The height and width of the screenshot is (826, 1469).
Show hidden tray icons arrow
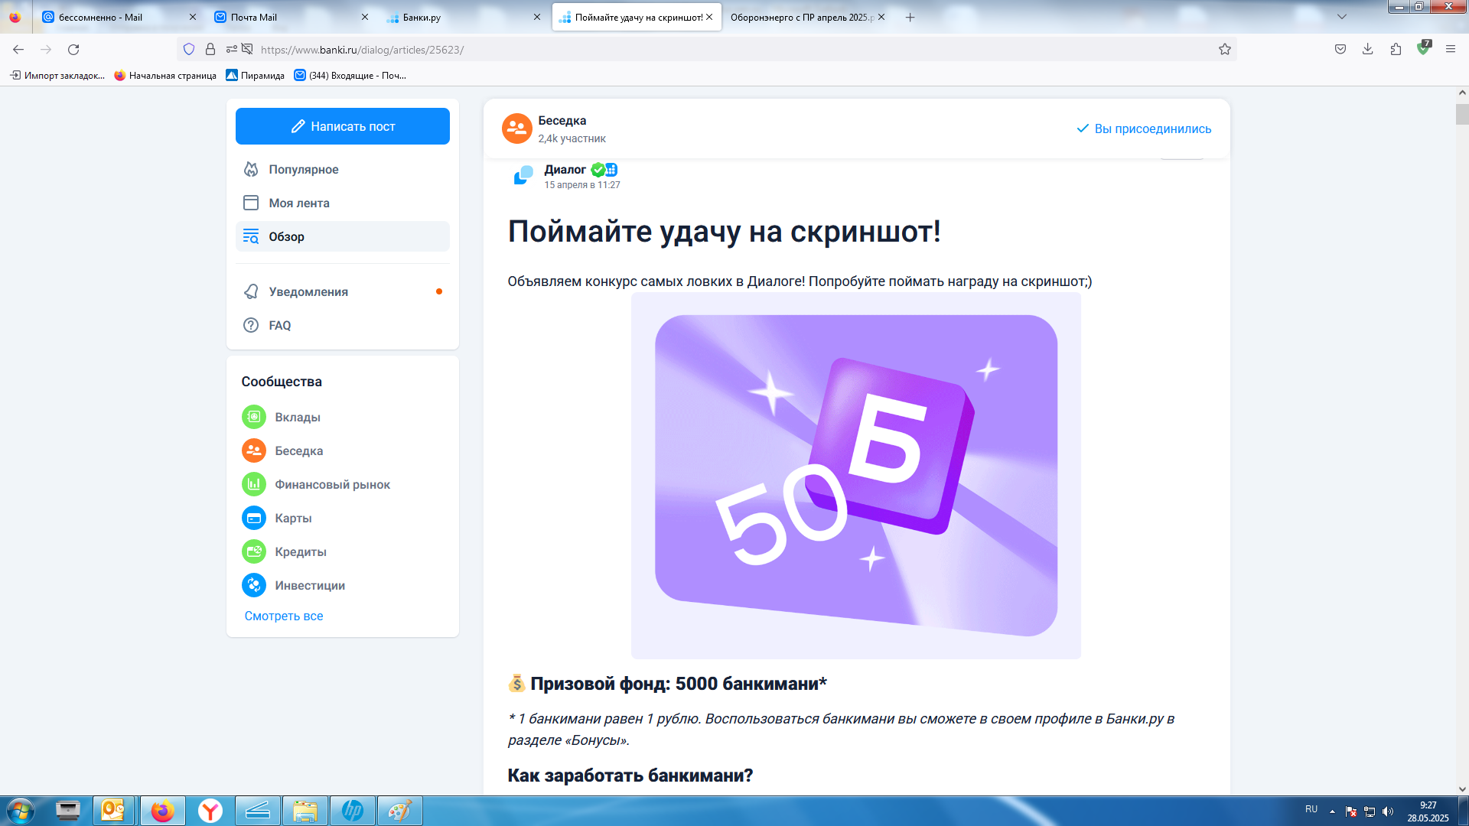[x=1332, y=811]
